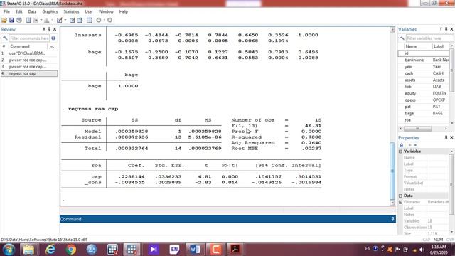Collapse the Variables section in Properties
Image resolution: width=455 pixels, height=256 pixels.
coord(401,151)
